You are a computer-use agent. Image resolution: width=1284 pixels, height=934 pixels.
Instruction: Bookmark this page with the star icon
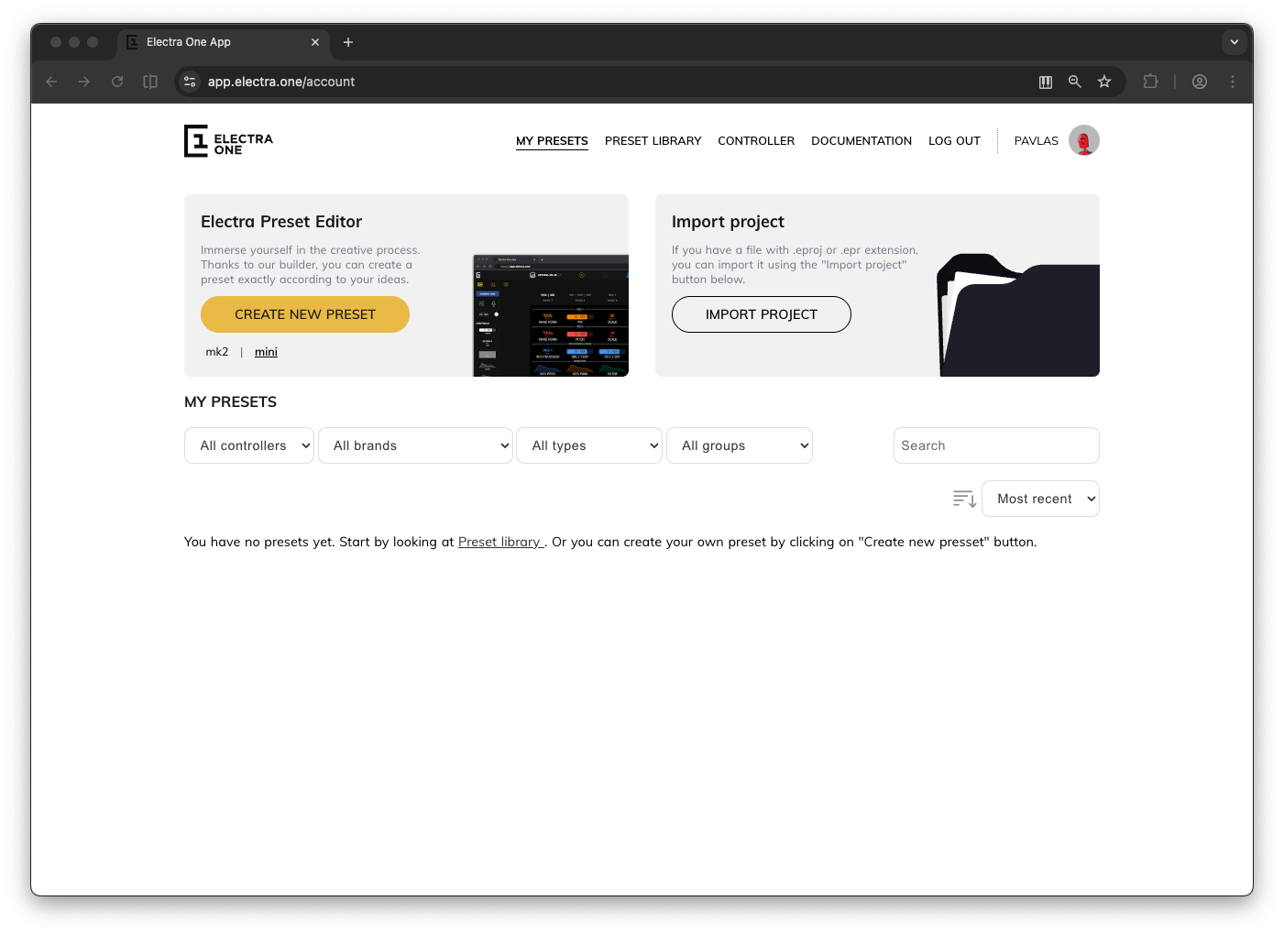pos(1104,82)
